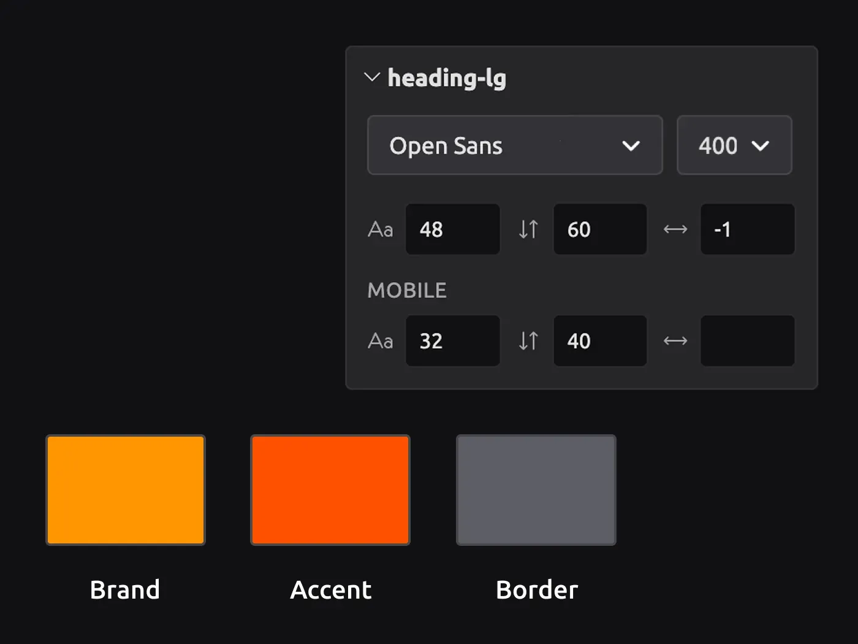Select the orange Brand color swatch
The image size is (858, 644).
pyautogui.click(x=126, y=490)
